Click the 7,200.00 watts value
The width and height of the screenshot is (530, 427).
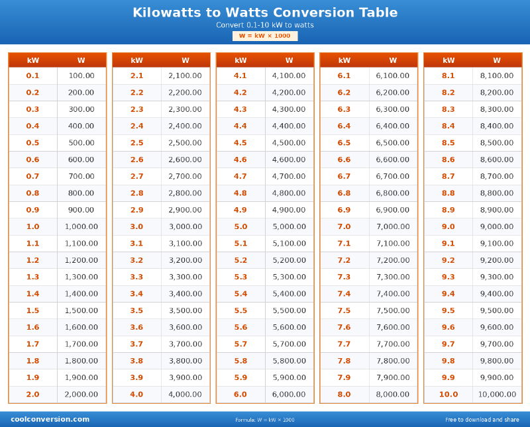[393, 260]
